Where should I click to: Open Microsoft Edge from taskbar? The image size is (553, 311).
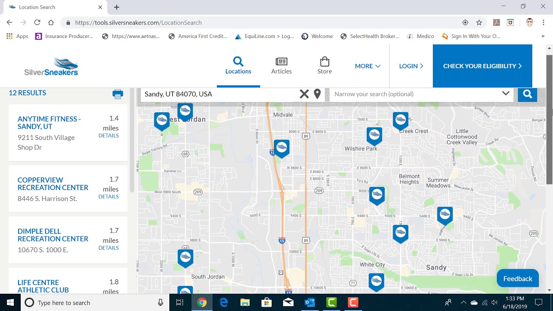(223, 302)
